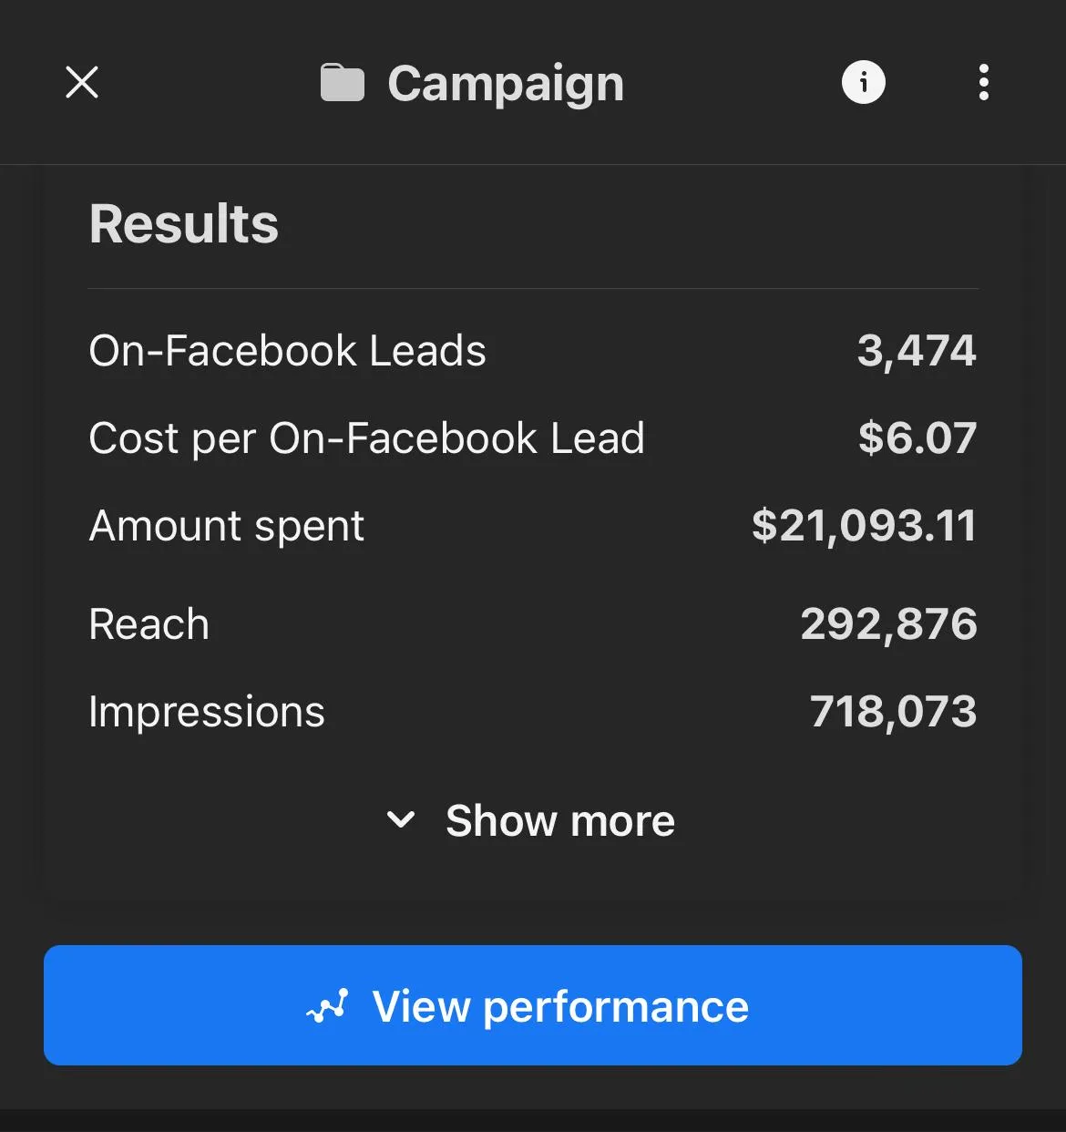Click the graph icon in View performance
Image resolution: width=1066 pixels, height=1132 pixels.
coord(328,1006)
